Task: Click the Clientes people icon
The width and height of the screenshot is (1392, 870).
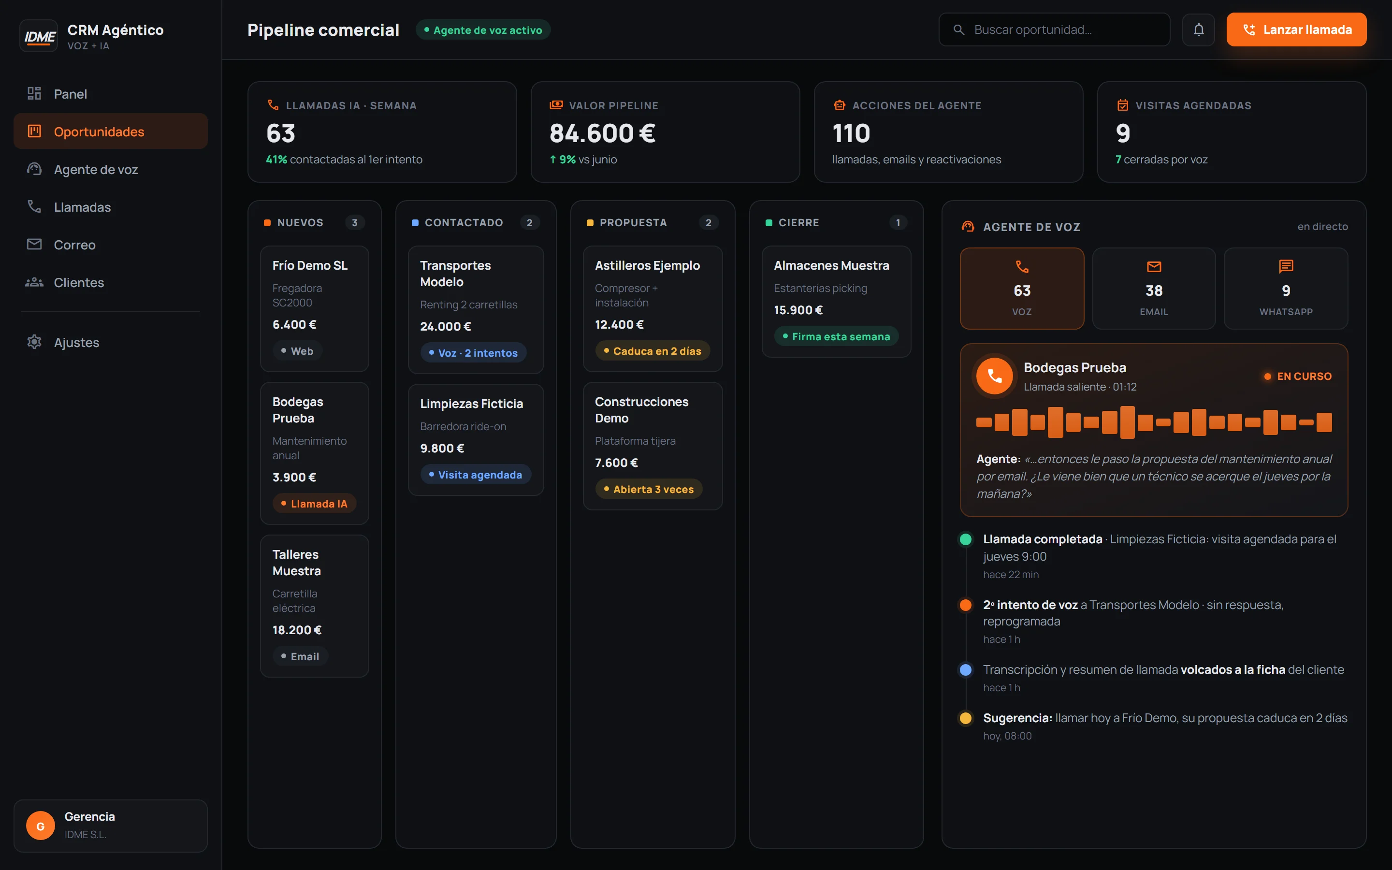Action: tap(34, 282)
